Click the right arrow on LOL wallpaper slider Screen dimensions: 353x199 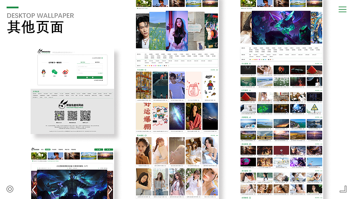click(x=110, y=190)
